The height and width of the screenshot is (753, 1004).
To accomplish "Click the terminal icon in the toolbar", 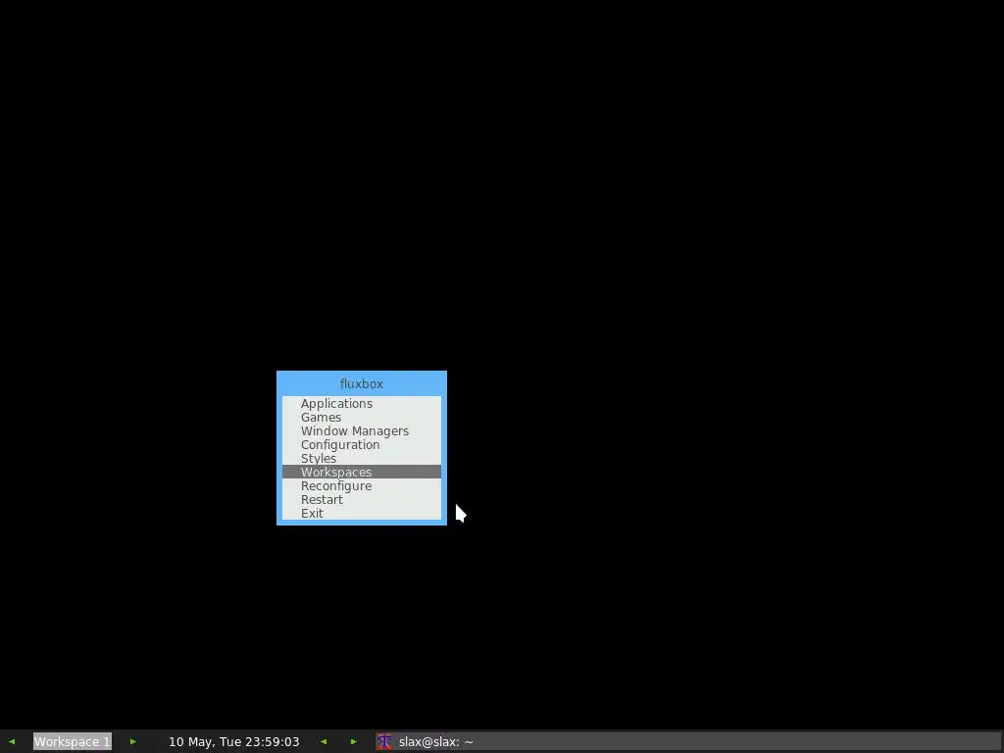I will point(384,741).
